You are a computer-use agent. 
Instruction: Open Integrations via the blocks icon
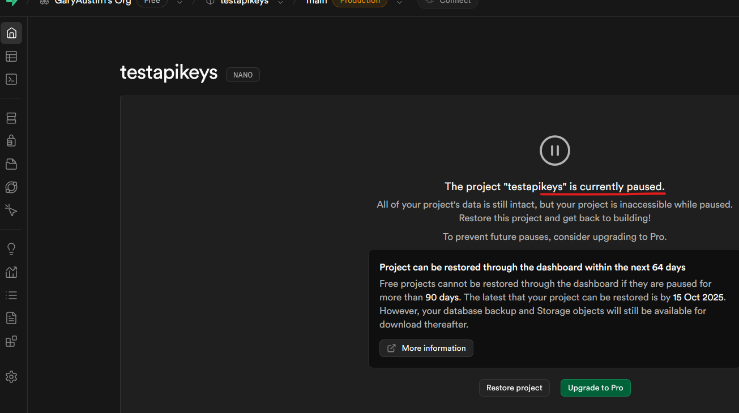click(11, 341)
